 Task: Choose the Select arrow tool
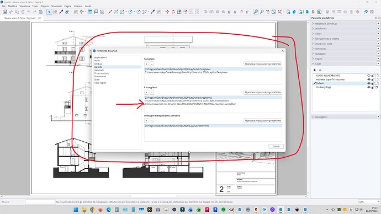pyautogui.click(x=49, y=12)
